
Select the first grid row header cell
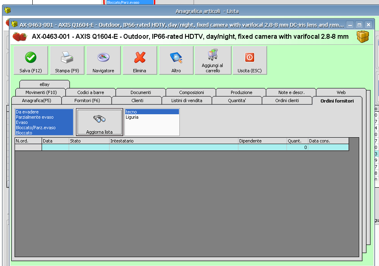[x=28, y=147]
